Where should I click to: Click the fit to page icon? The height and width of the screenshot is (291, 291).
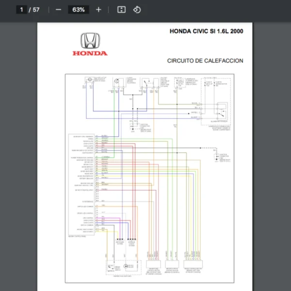pos(121,10)
